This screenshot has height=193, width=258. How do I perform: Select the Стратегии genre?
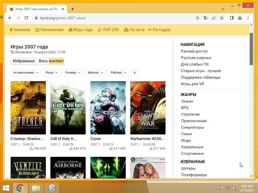tap(190, 114)
